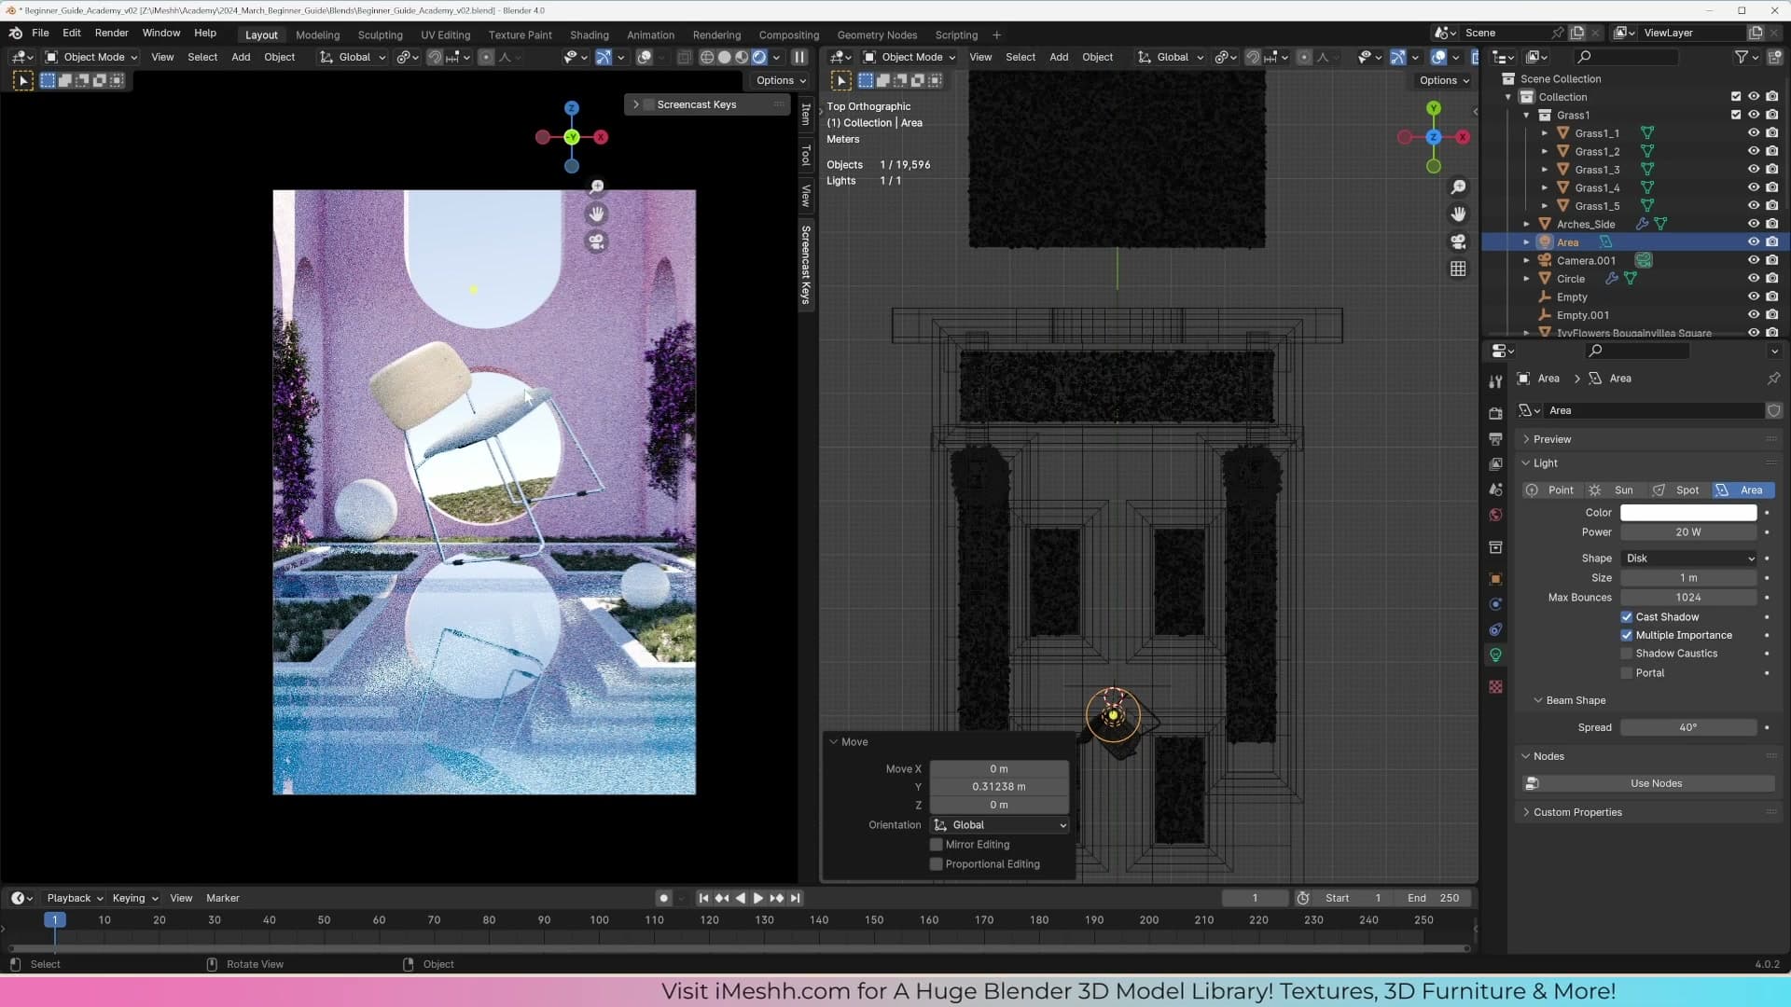The image size is (1791, 1007).
Task: Switch to the Geometry Nodes workspace tab
Action: coord(877,34)
